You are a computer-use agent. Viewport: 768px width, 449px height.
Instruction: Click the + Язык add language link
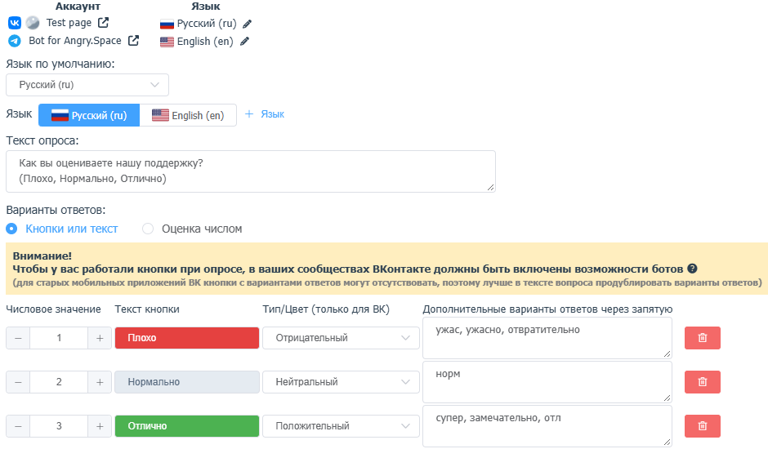coord(265,114)
